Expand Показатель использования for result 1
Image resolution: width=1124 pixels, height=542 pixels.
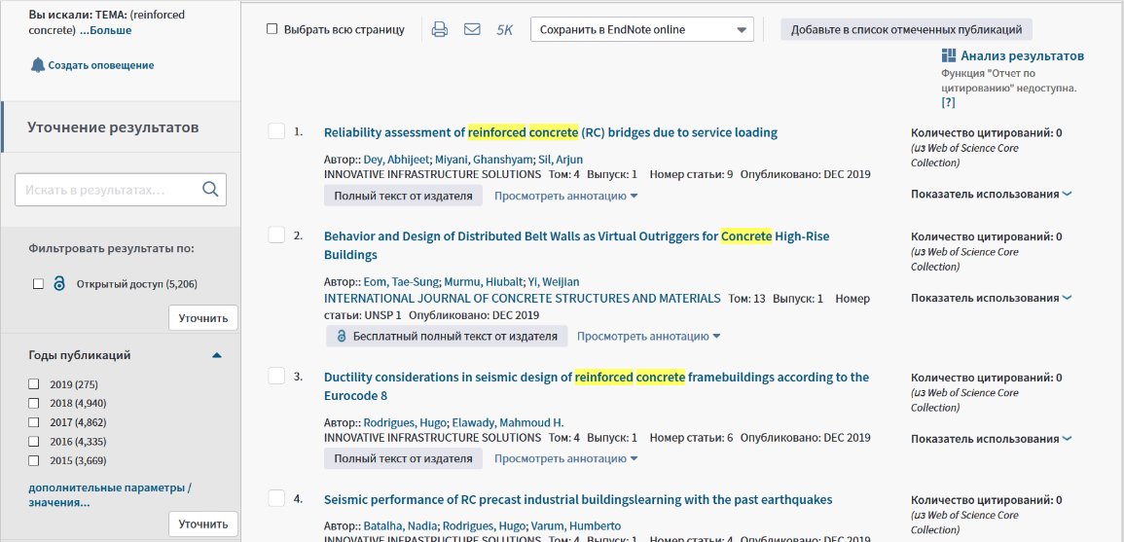991,194
